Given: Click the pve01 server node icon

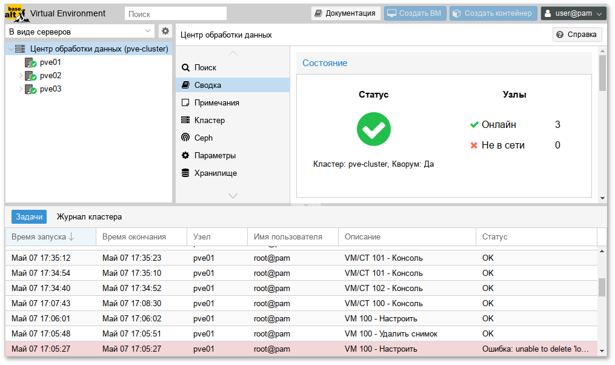Looking at the screenshot, I should (x=30, y=62).
